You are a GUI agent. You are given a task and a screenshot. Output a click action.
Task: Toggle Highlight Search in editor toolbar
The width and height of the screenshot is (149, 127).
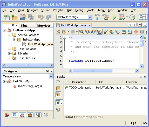point(99,32)
